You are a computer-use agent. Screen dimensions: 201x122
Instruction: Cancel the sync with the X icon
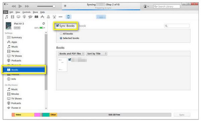(x=65, y=6)
